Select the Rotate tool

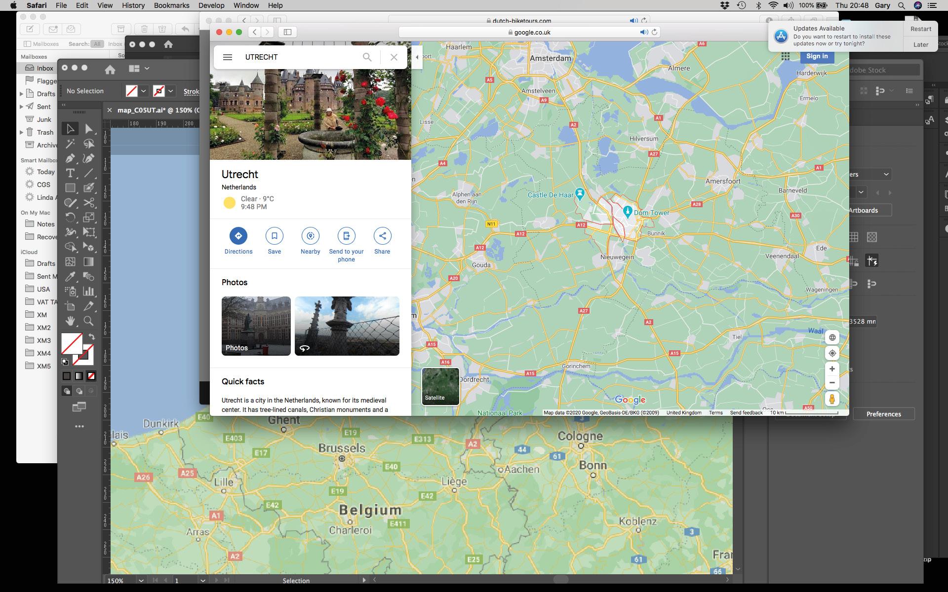pos(70,218)
